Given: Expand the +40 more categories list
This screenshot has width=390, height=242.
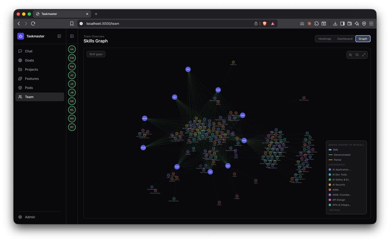Looking at the screenshot, I should click(334, 210).
